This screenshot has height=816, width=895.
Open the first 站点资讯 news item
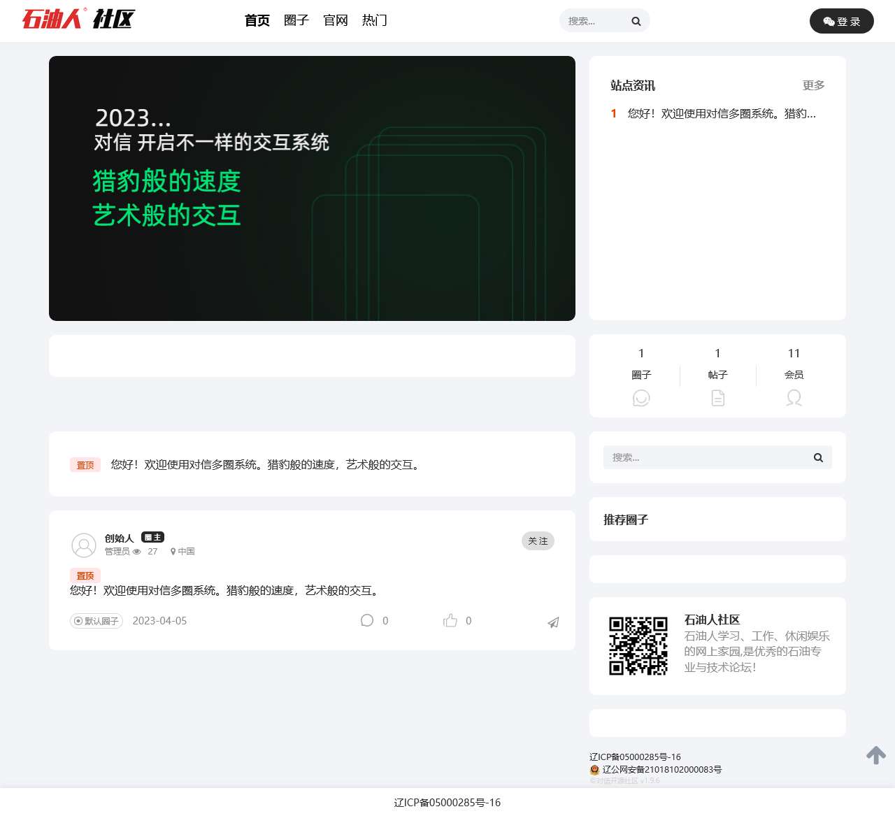pyautogui.click(x=722, y=113)
